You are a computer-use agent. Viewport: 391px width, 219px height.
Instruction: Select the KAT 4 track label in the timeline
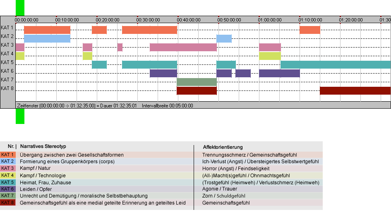pos(7,54)
